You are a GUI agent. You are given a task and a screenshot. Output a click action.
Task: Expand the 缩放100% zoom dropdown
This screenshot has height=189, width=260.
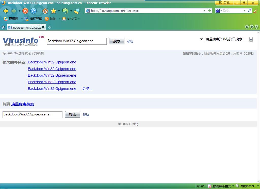[257, 186]
